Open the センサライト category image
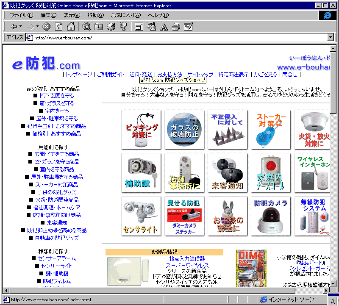 click(x=141, y=216)
